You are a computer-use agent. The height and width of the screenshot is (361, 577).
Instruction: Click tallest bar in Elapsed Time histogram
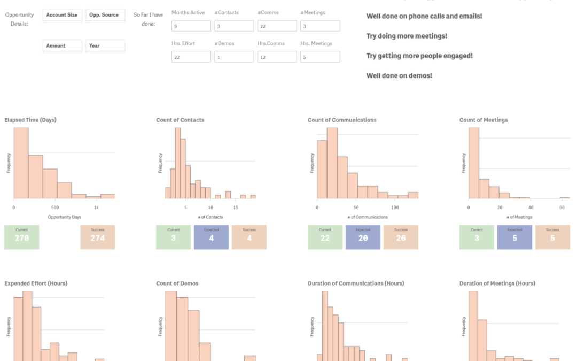click(x=21, y=163)
